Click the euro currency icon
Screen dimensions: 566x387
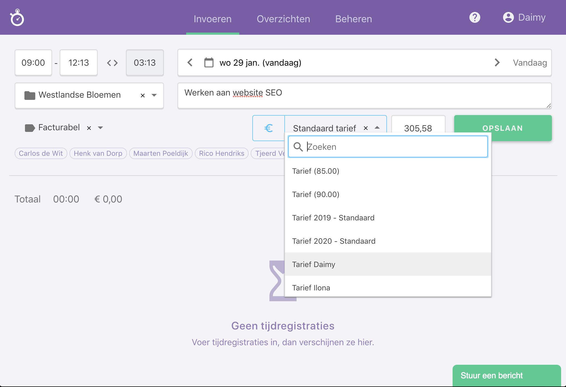pos(268,128)
